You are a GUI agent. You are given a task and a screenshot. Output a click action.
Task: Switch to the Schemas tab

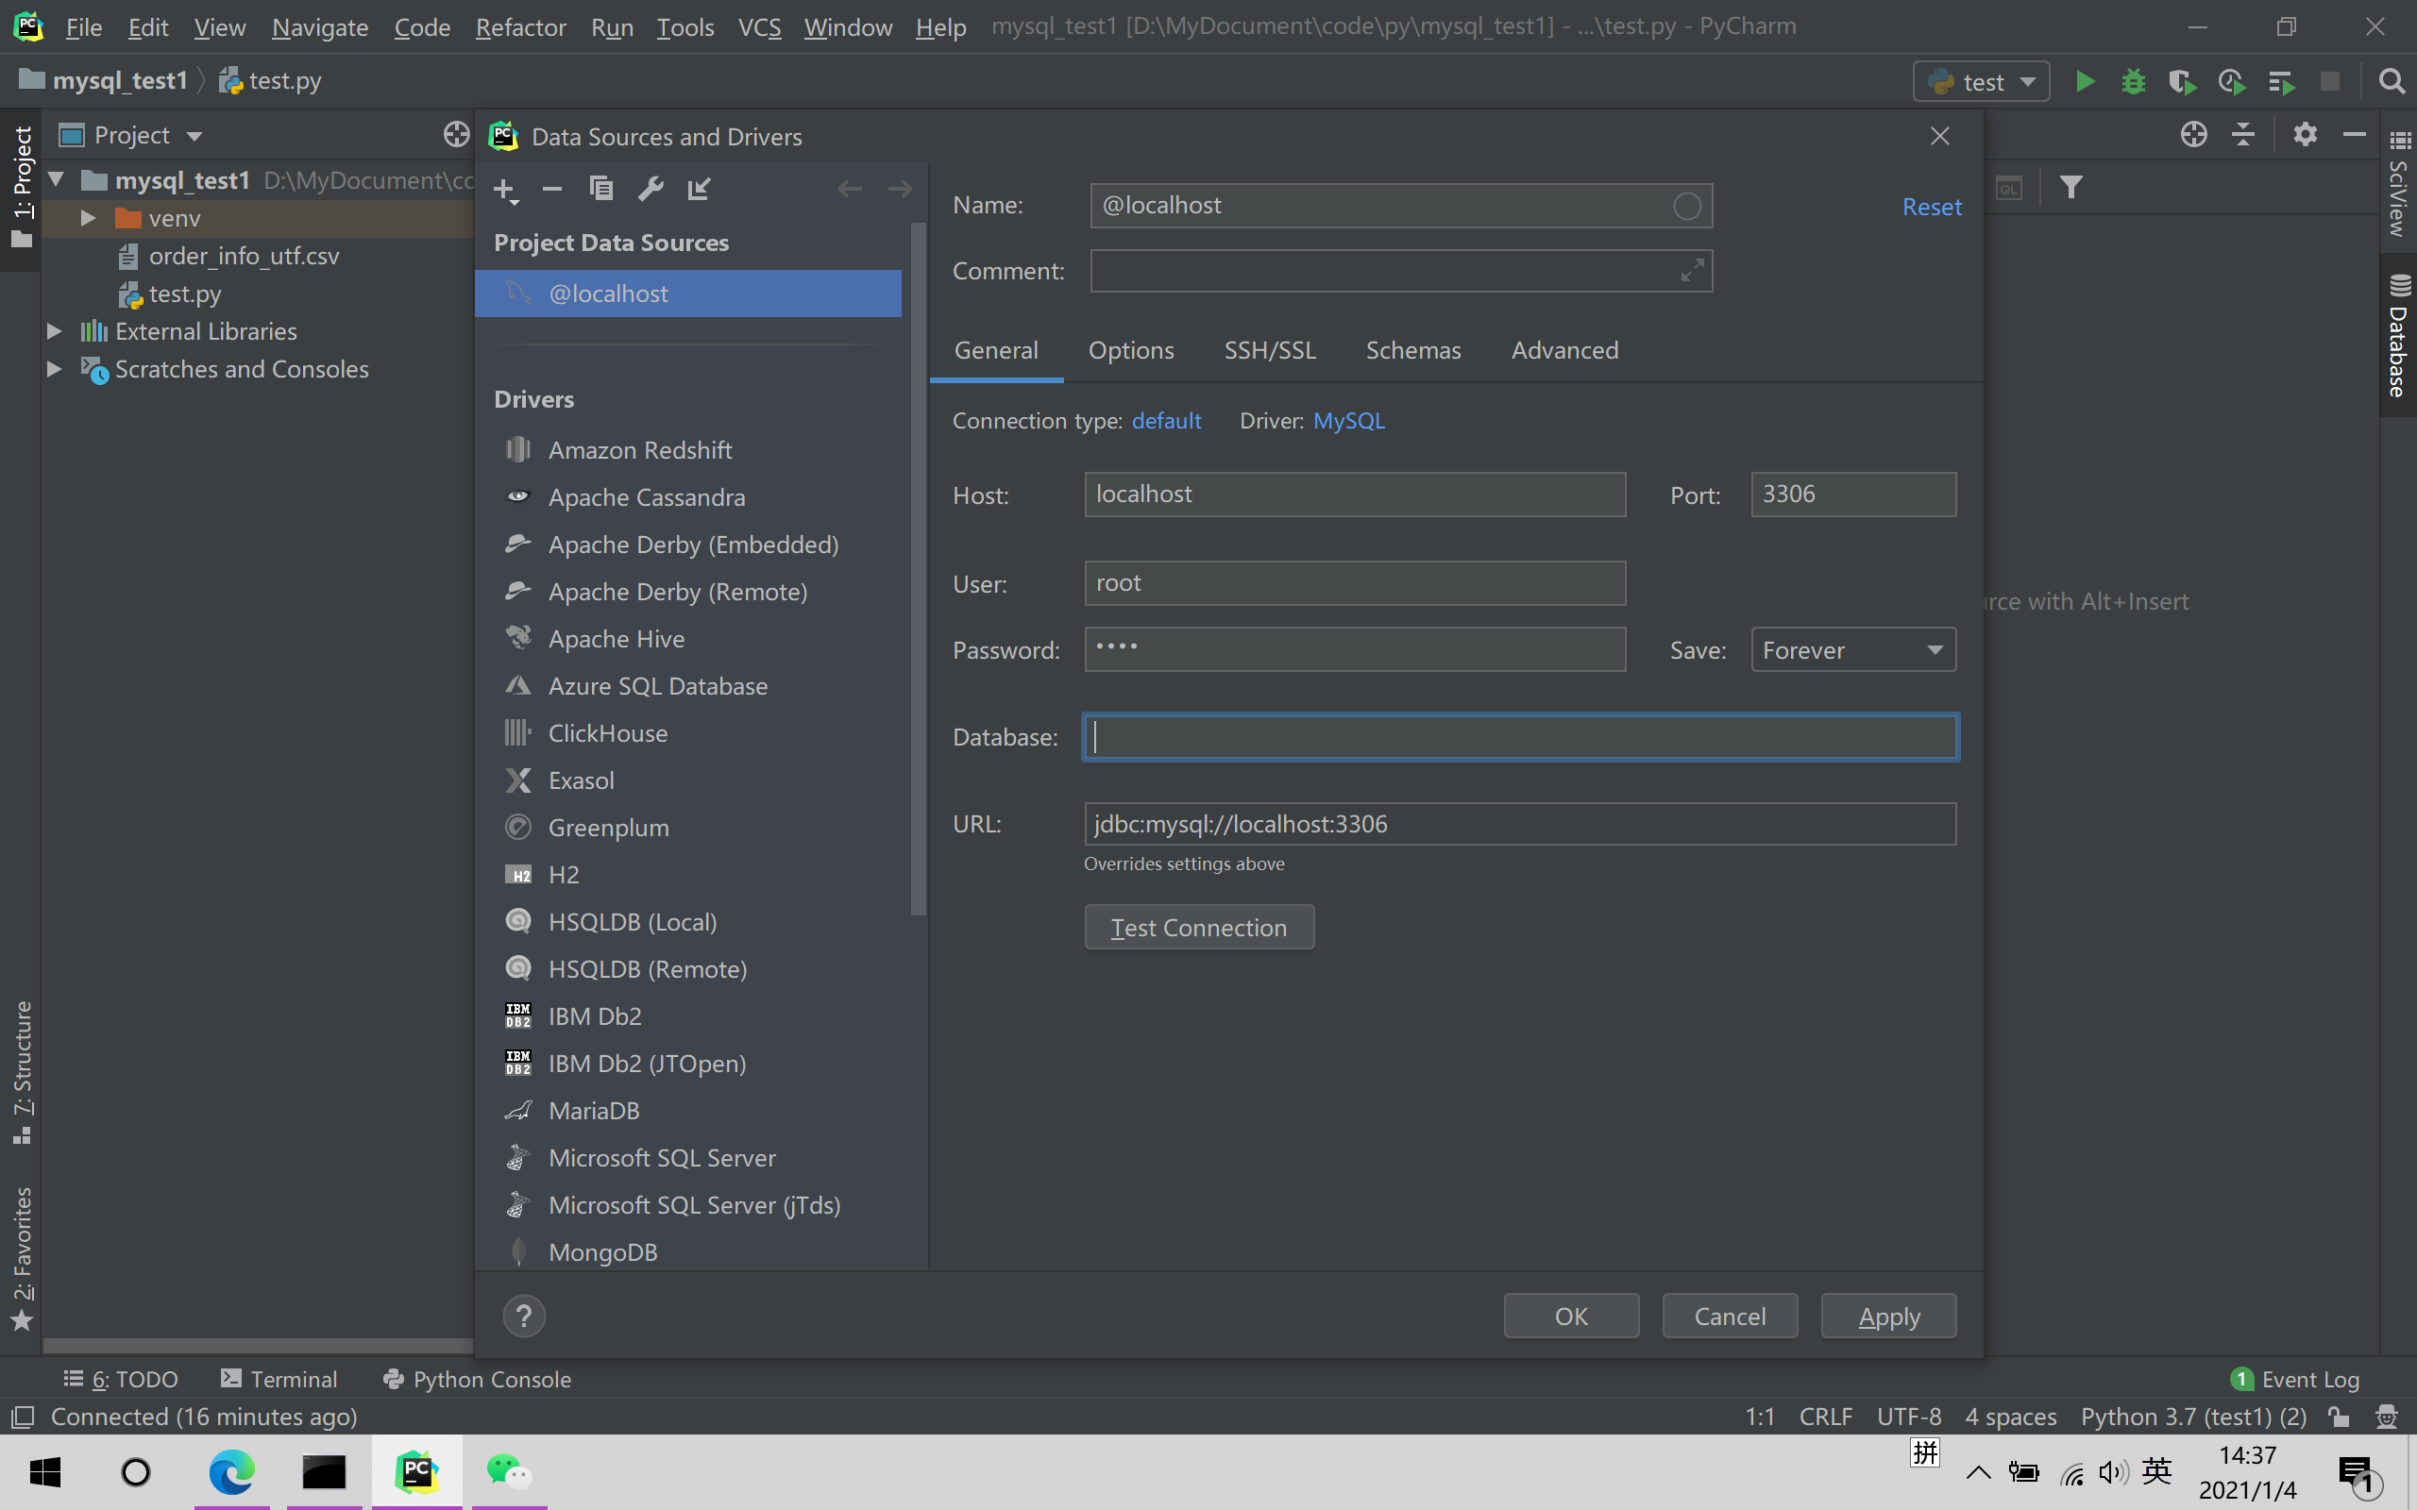pyautogui.click(x=1412, y=350)
